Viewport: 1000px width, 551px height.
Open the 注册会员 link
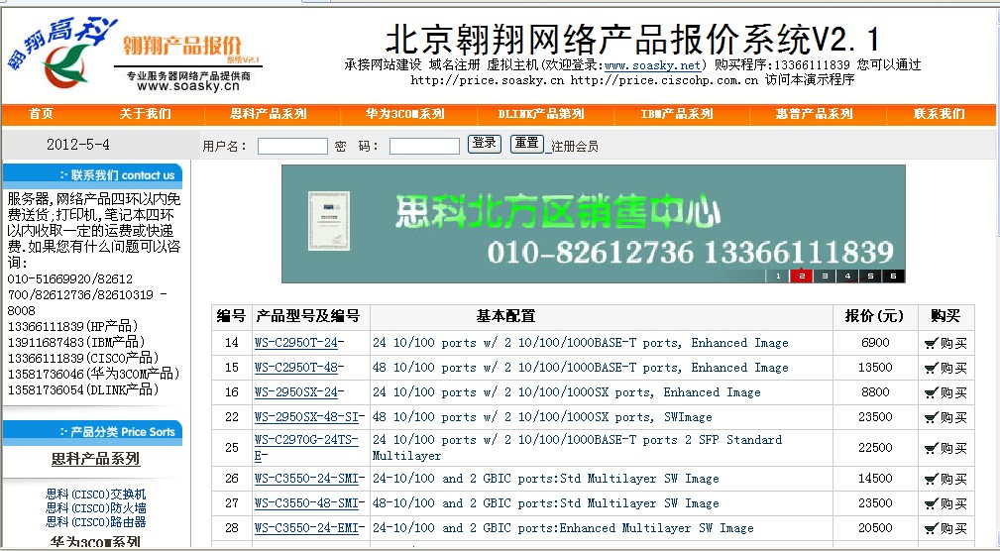[575, 147]
